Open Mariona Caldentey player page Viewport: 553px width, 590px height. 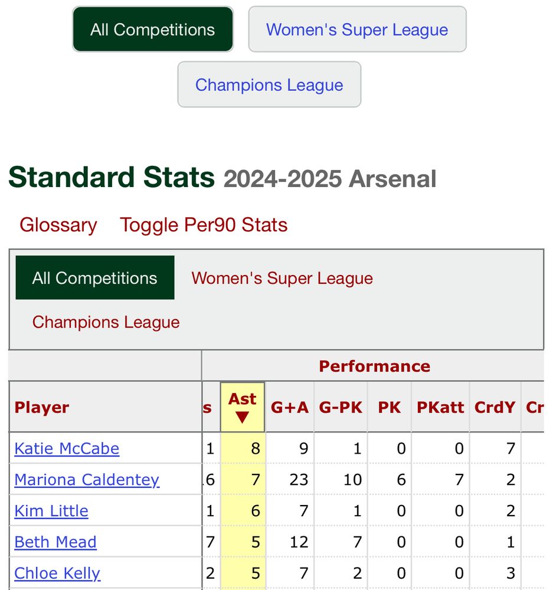pyautogui.click(x=87, y=480)
